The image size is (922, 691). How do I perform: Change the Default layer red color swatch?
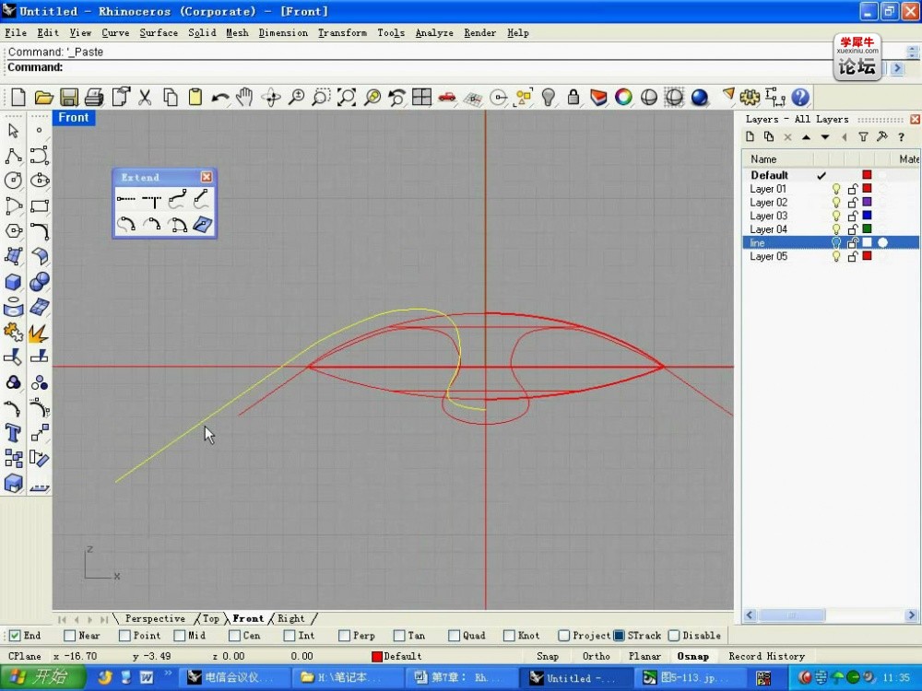[x=867, y=175]
